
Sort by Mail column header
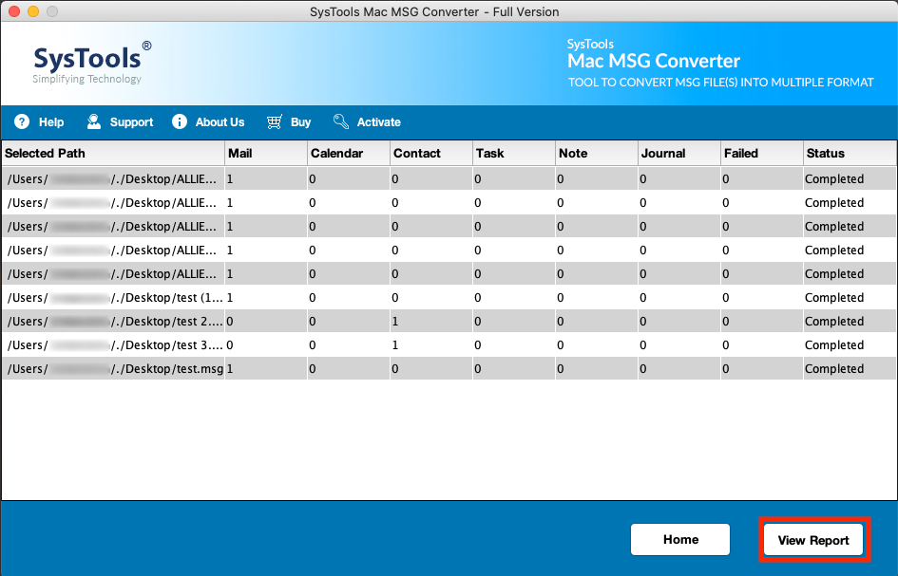click(x=266, y=154)
